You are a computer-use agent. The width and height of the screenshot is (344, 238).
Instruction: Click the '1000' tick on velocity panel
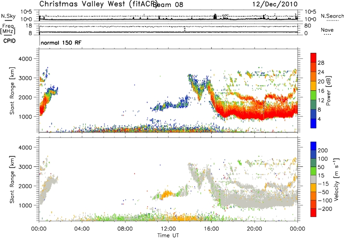(25, 205)
